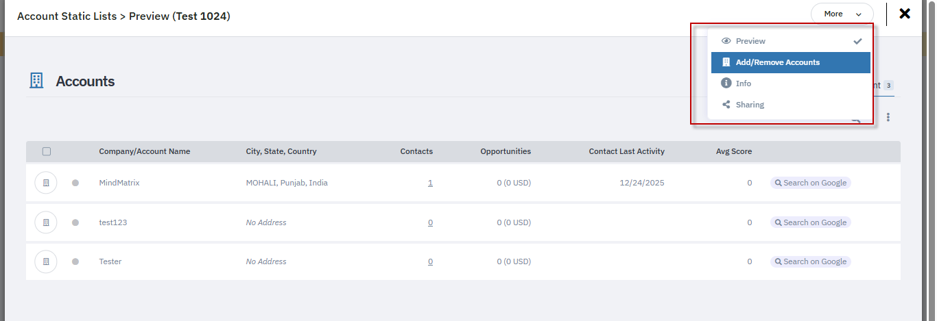Choose Add/Remove Accounts from the menu

click(777, 62)
